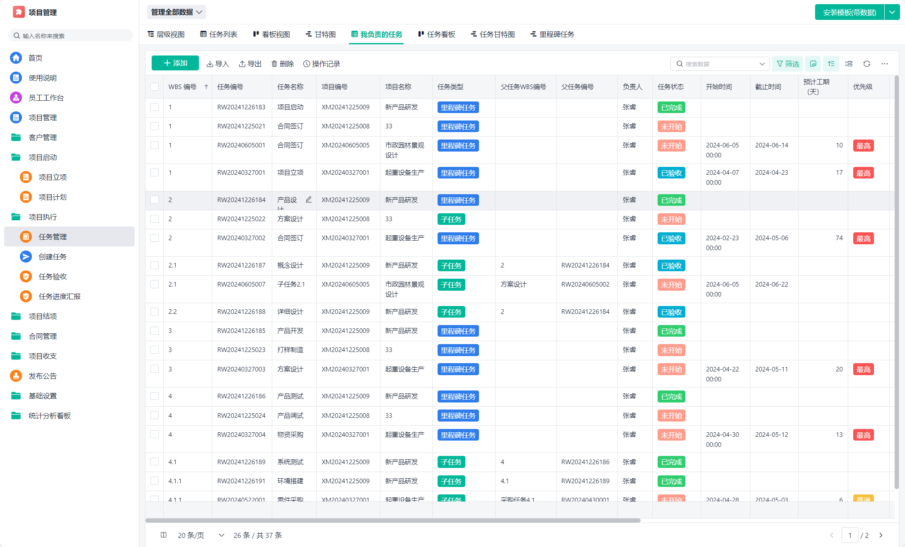Open the 20 条/页 page size dropdown
The height and width of the screenshot is (547, 905).
[x=201, y=535]
